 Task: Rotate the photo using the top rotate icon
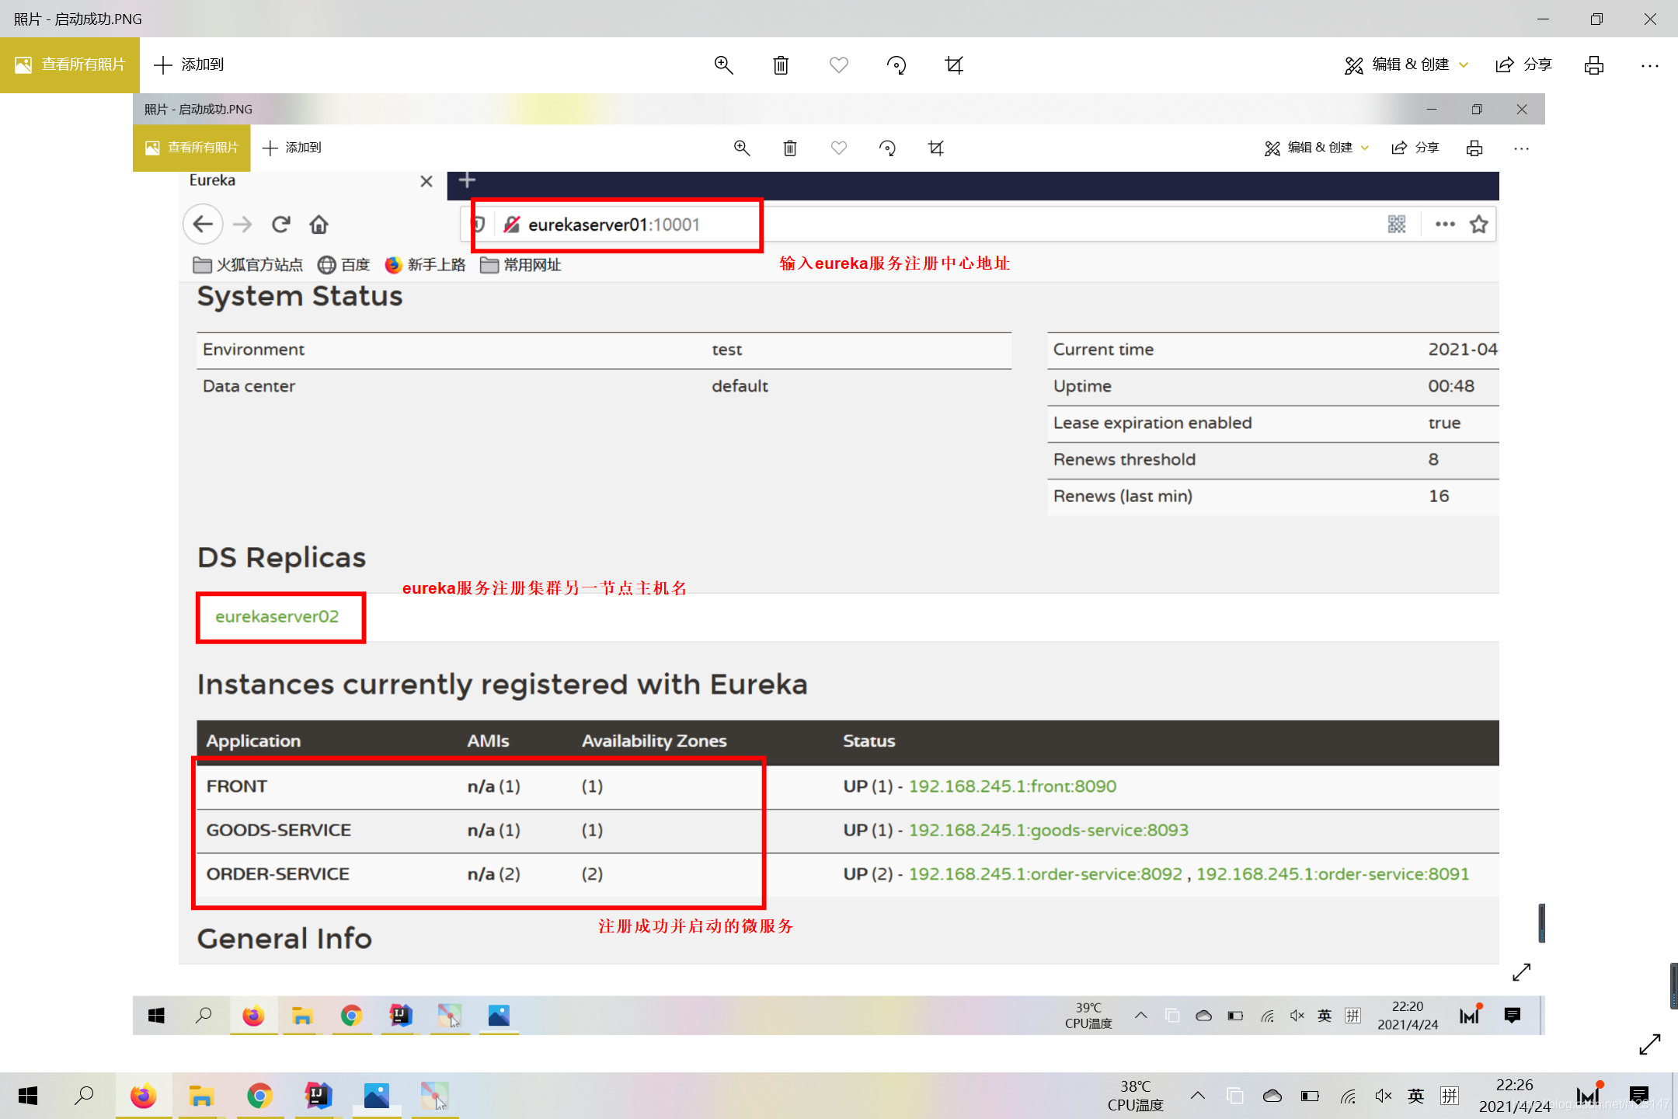click(896, 65)
